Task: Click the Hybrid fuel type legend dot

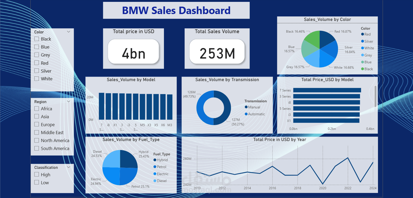Action: tap(155, 160)
